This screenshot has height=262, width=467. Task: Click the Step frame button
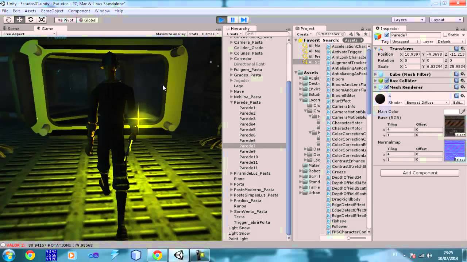244,20
